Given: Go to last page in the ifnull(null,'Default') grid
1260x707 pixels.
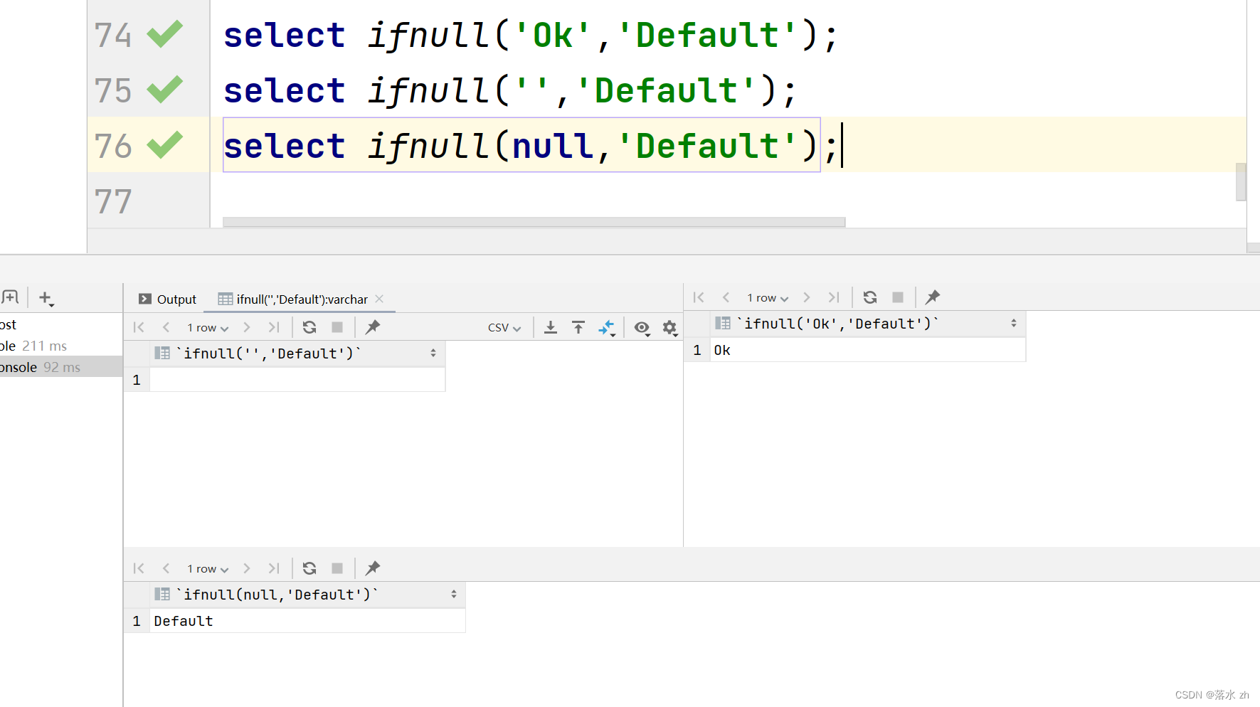Looking at the screenshot, I should tap(274, 568).
